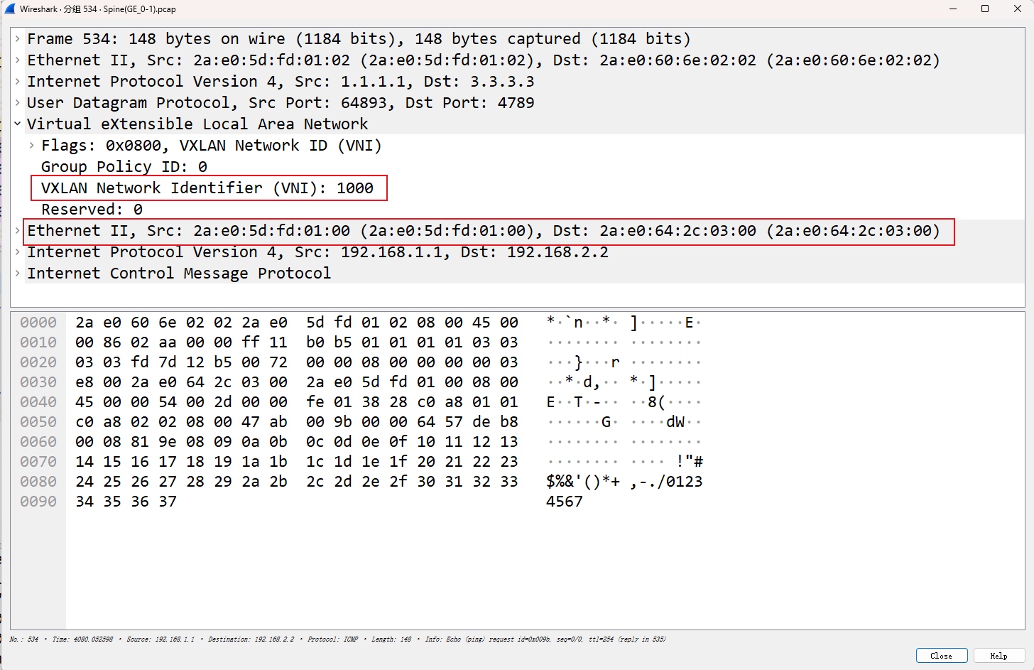Expand outer Ethernet II header details
Screen dimensions: 1034x670
click(17, 60)
